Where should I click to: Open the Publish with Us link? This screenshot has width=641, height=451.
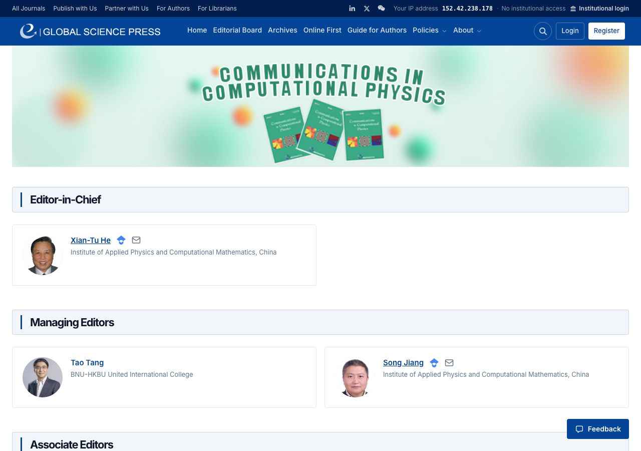point(75,9)
